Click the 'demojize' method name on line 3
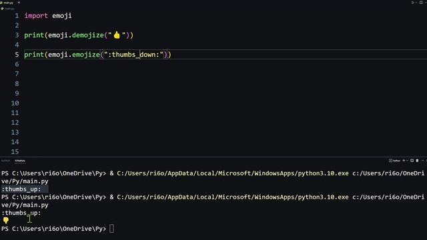This screenshot has height=240, width=427. coord(87,35)
